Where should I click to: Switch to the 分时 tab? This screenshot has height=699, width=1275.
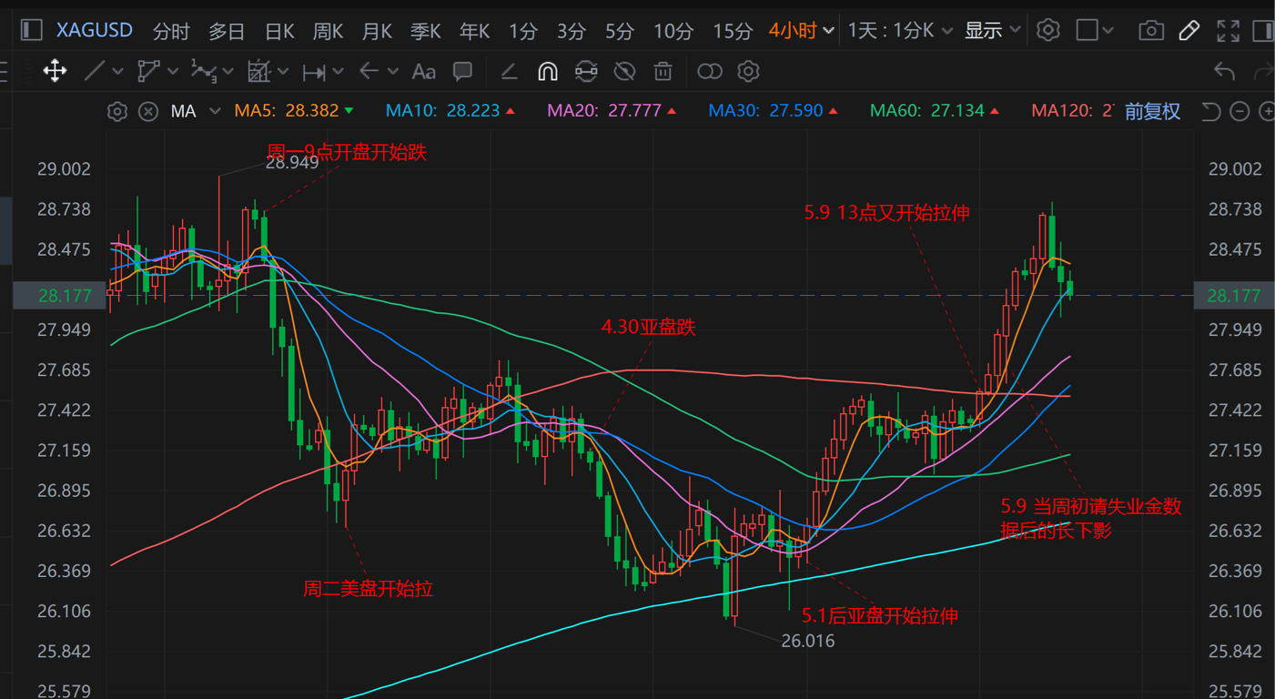pyautogui.click(x=170, y=30)
